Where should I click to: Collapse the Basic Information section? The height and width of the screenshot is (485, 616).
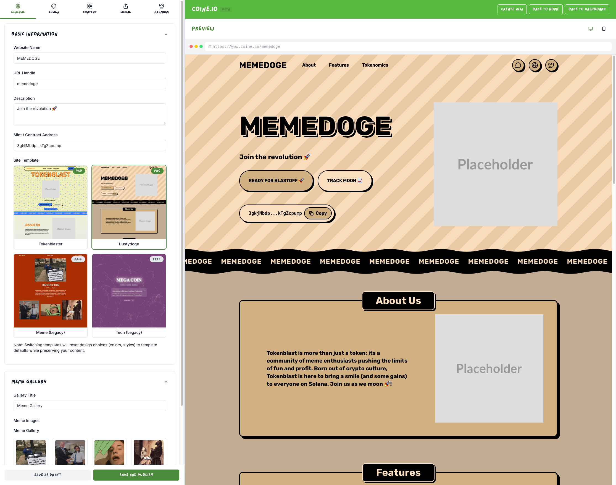[166, 34]
